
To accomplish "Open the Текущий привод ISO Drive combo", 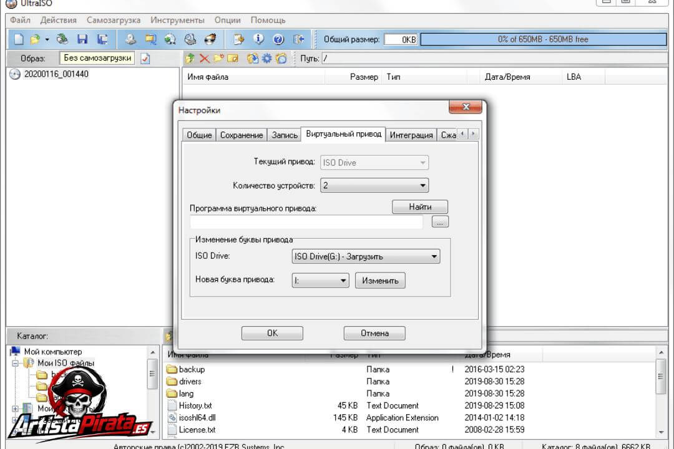I will 374,163.
